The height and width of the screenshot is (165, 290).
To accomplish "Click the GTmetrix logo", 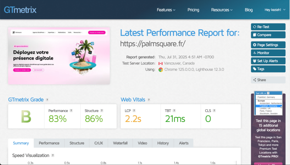I will point(20,10).
